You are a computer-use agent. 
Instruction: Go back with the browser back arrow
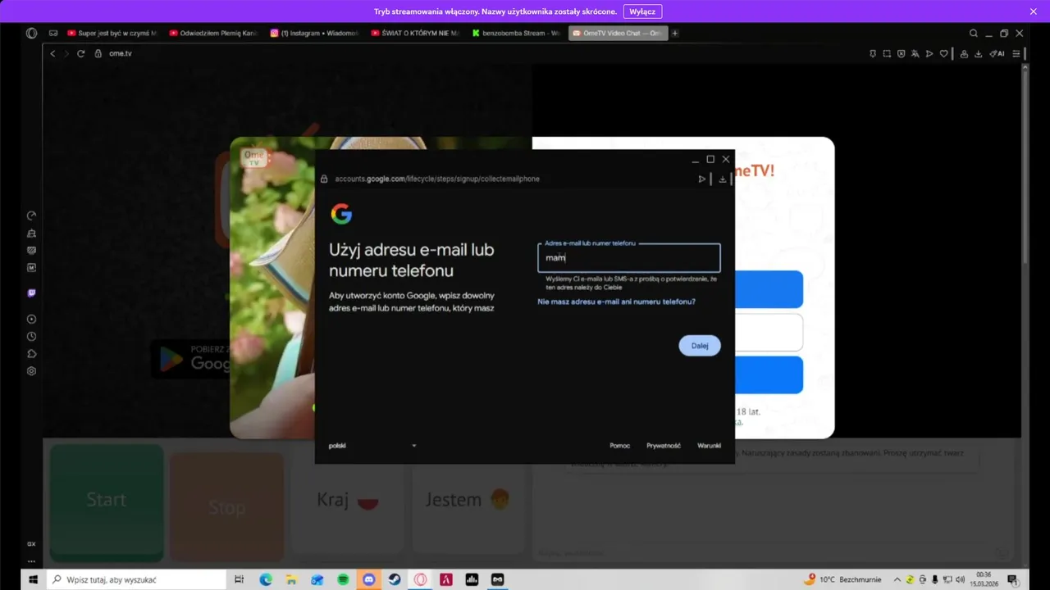coord(52,53)
